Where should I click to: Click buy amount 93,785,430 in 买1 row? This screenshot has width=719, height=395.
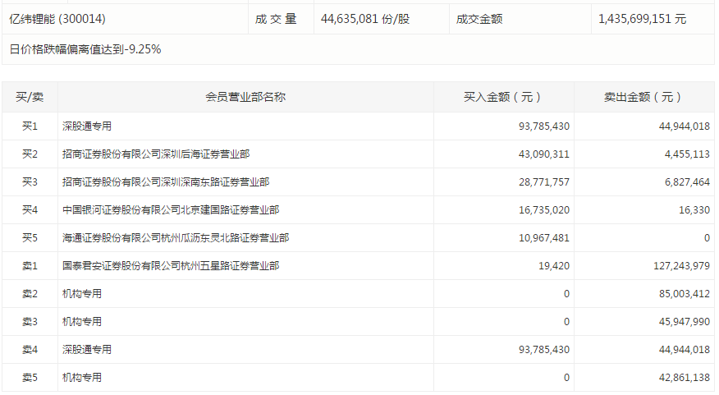(x=544, y=126)
